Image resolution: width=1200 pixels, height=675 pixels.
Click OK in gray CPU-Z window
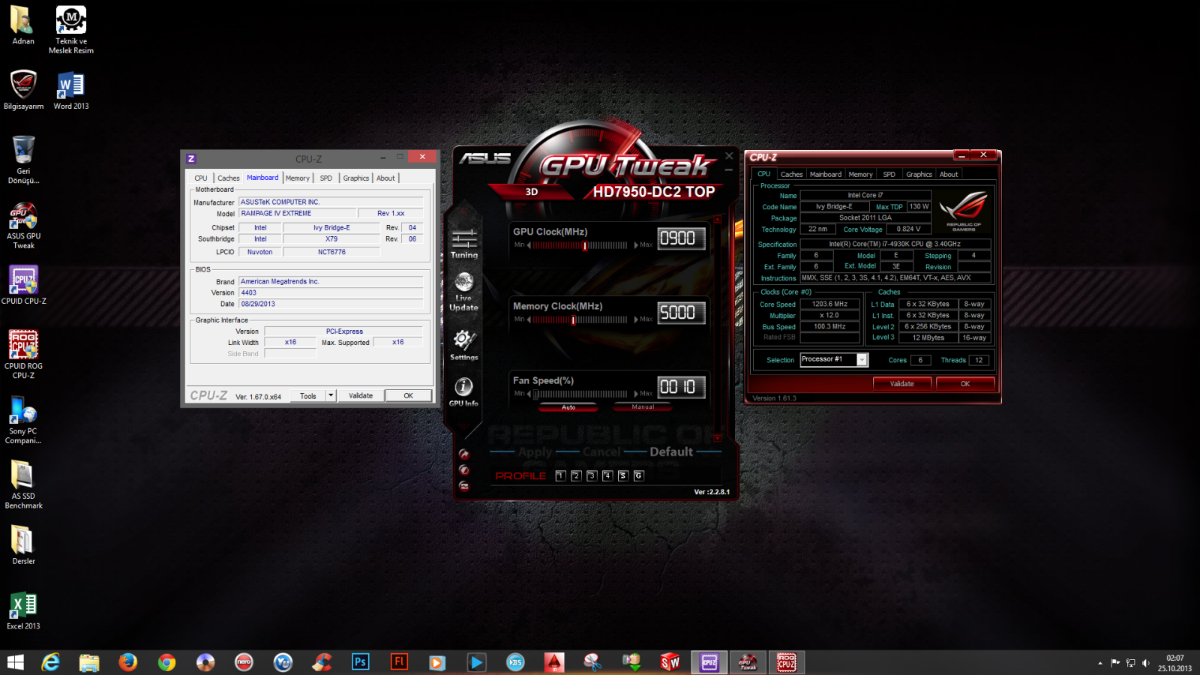click(x=409, y=396)
